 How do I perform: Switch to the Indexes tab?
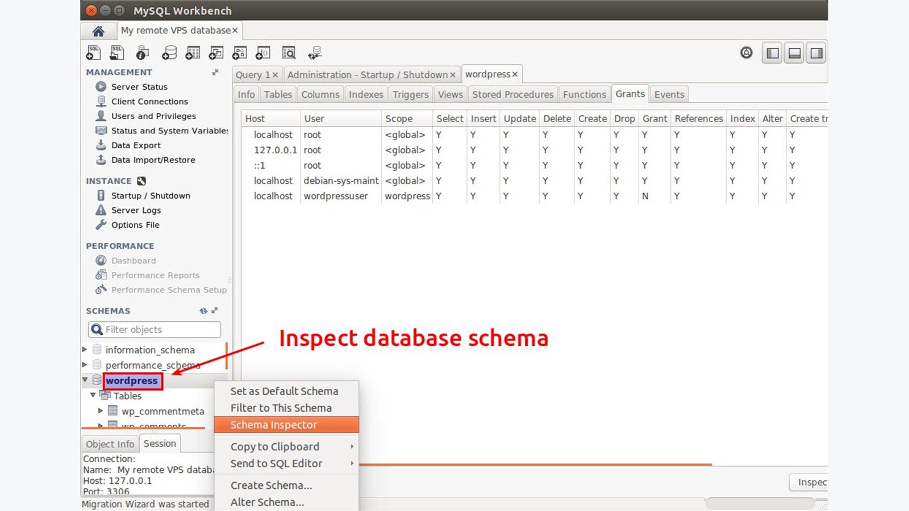click(366, 94)
